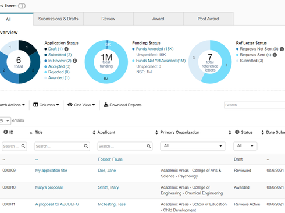
Task: Filter by Submitted (2) application status
Action: 60,55
